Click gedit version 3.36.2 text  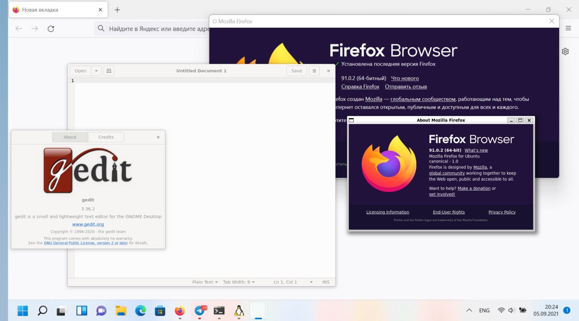[88, 209]
